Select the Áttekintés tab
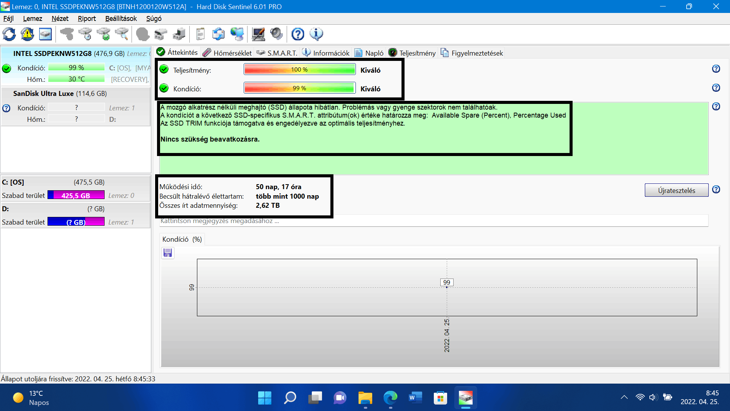This screenshot has width=730, height=411. tap(177, 52)
